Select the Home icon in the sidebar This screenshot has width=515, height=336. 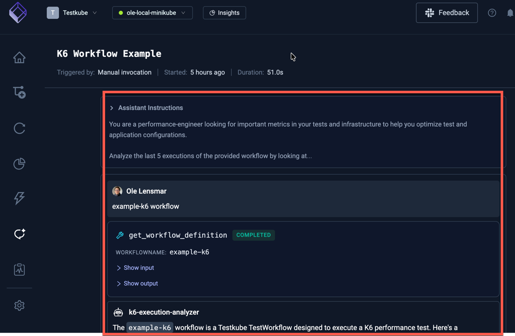(19, 57)
